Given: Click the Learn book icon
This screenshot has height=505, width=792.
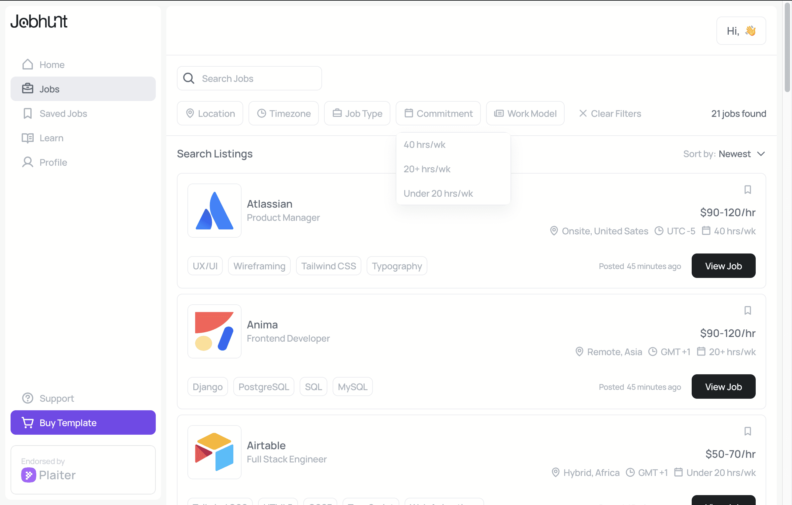Looking at the screenshot, I should tap(28, 138).
